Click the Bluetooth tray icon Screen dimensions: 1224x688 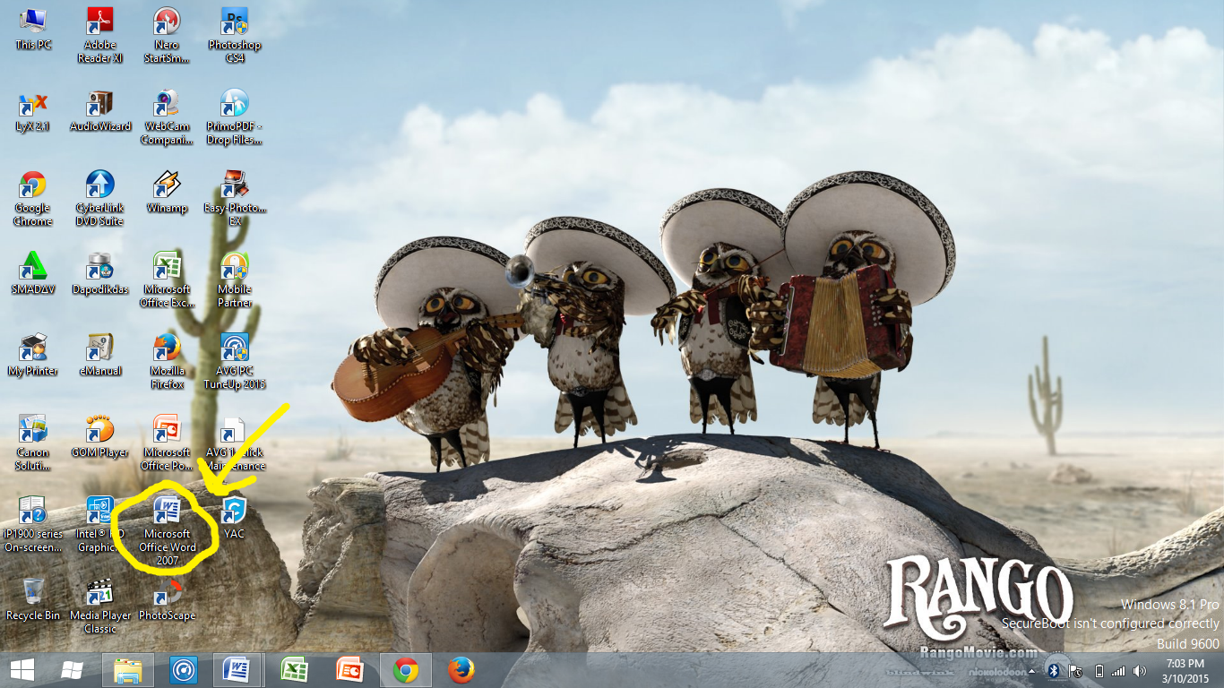click(1056, 670)
